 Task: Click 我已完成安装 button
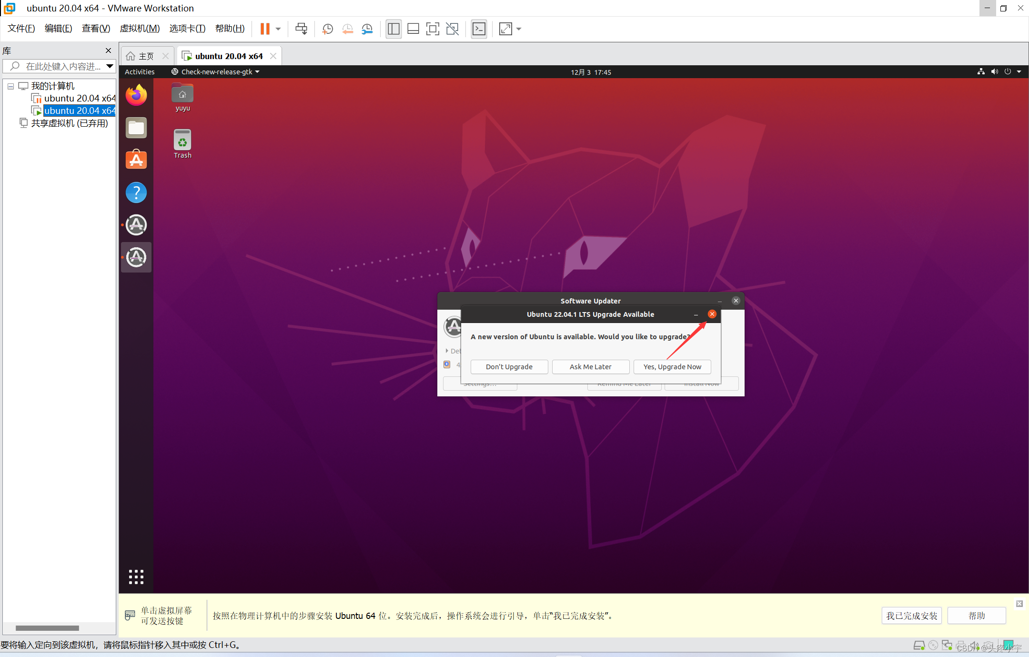911,616
